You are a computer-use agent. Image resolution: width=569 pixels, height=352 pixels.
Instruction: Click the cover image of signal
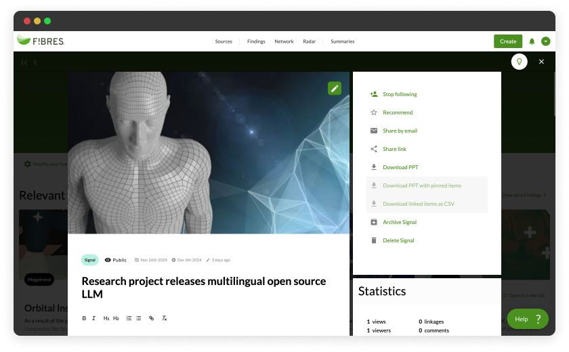click(209, 152)
